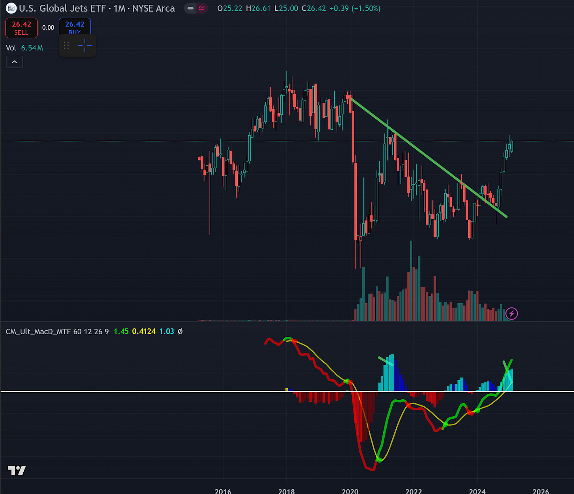Screen dimensions: 574x494
Task: Select the Vol 6.54M indicator legend
Action: (x=24, y=48)
